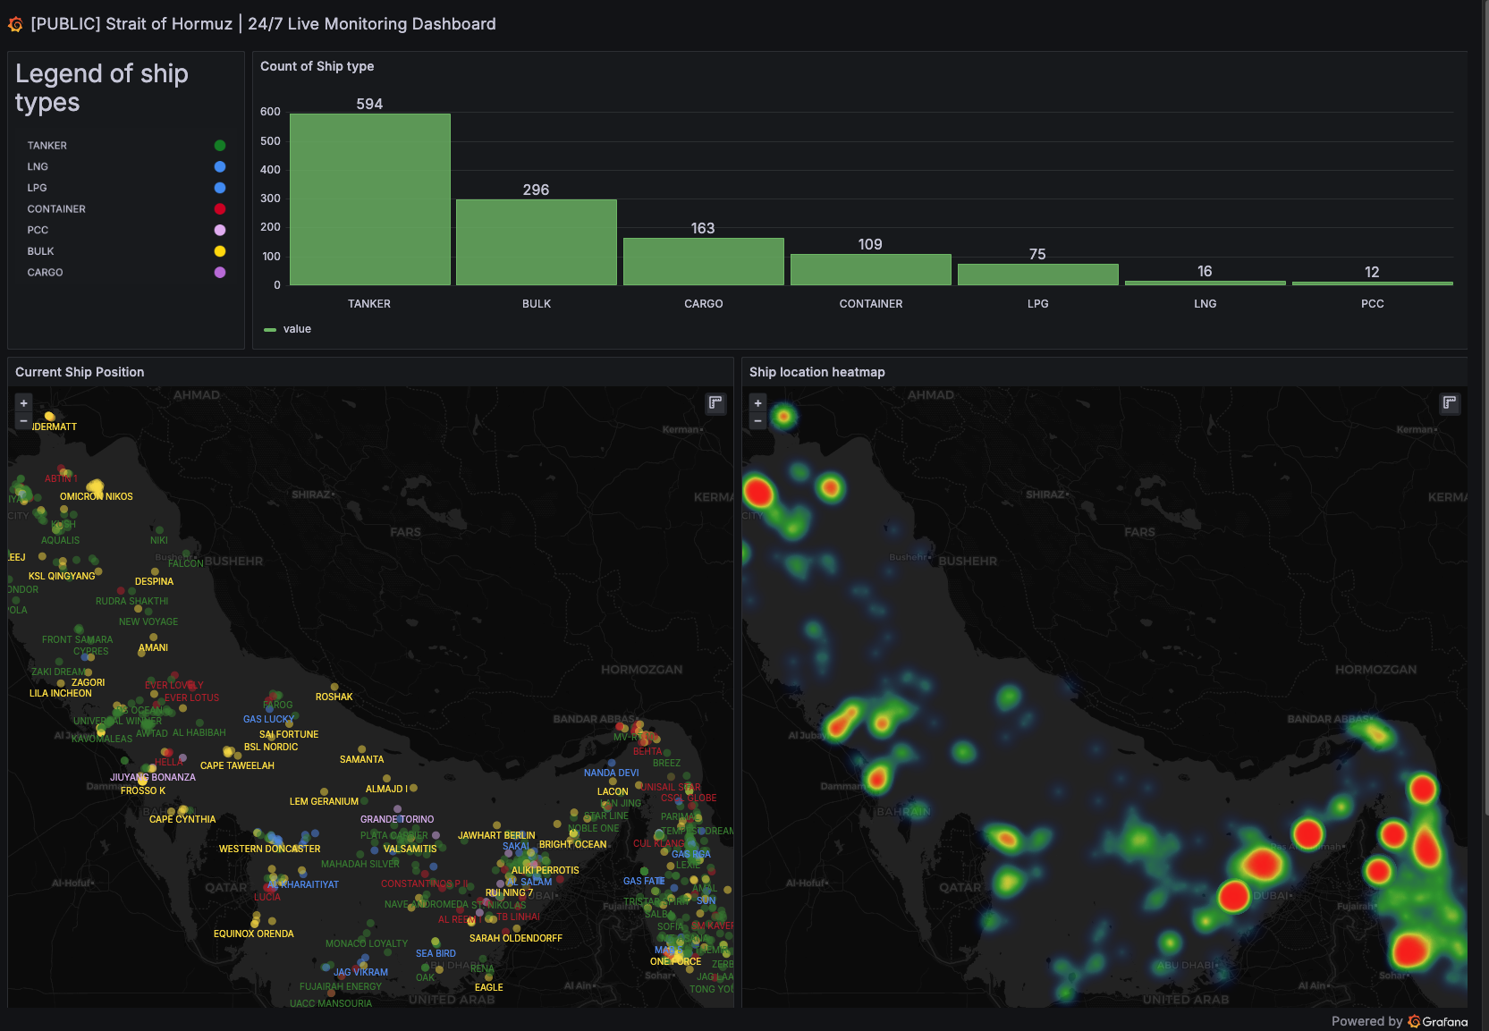Click the Grafana icon in the footer

[x=1414, y=1021]
